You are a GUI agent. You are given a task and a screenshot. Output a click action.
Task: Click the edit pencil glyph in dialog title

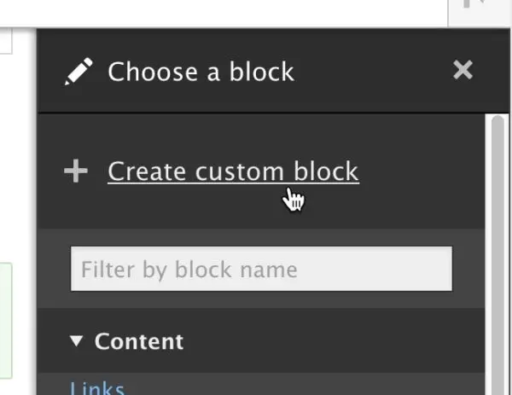79,72
